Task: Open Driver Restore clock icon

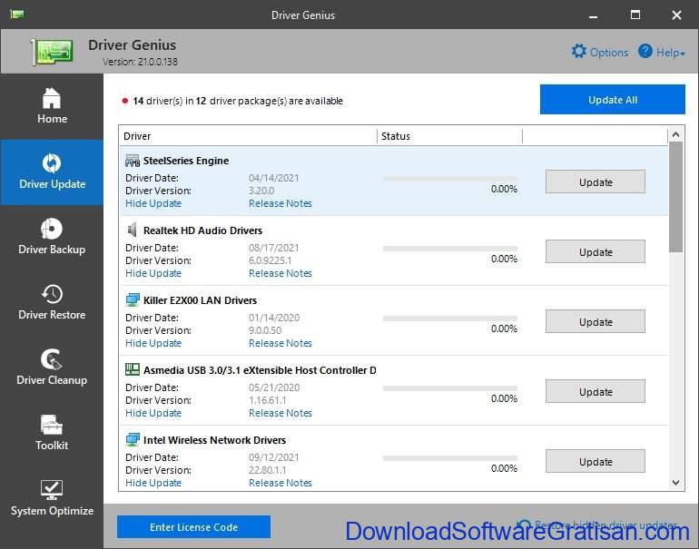Action: 52,294
